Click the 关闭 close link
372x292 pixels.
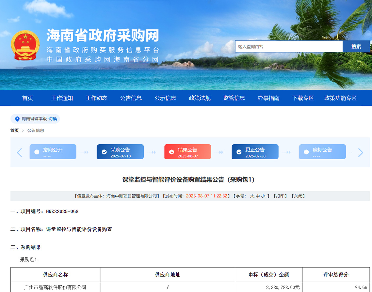[x=298, y=196]
